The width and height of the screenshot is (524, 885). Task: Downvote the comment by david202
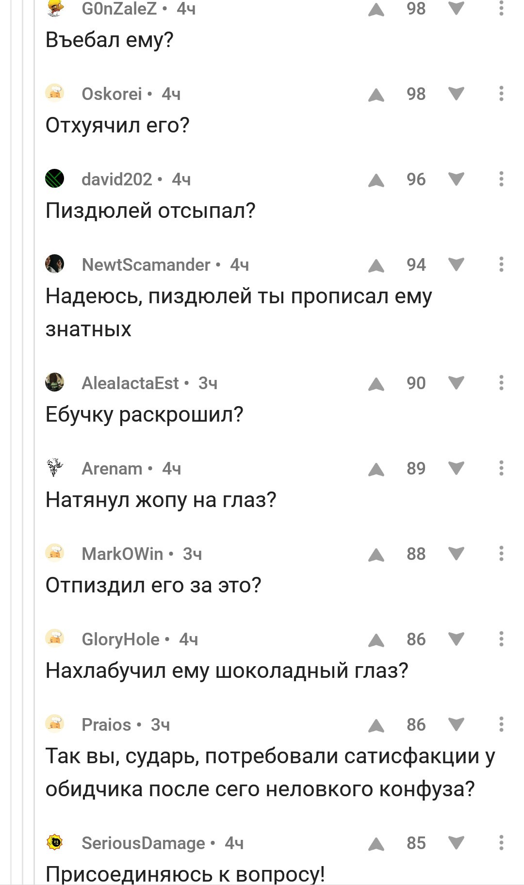(x=456, y=180)
